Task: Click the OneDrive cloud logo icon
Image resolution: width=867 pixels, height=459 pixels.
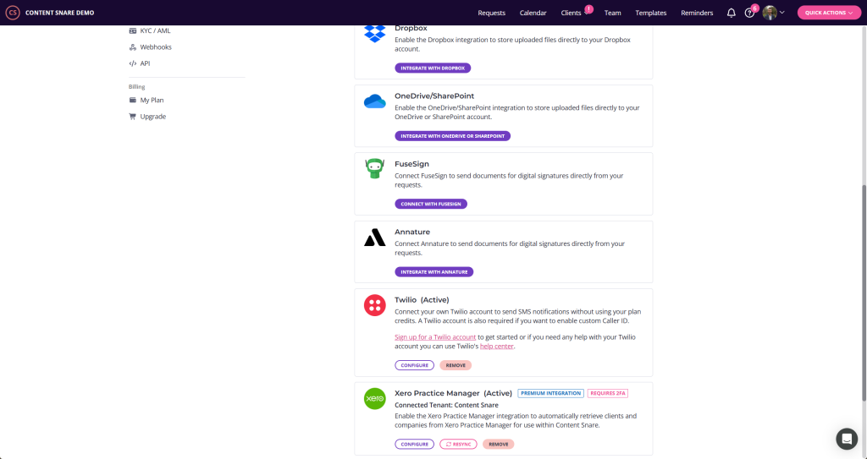Action: [374, 101]
